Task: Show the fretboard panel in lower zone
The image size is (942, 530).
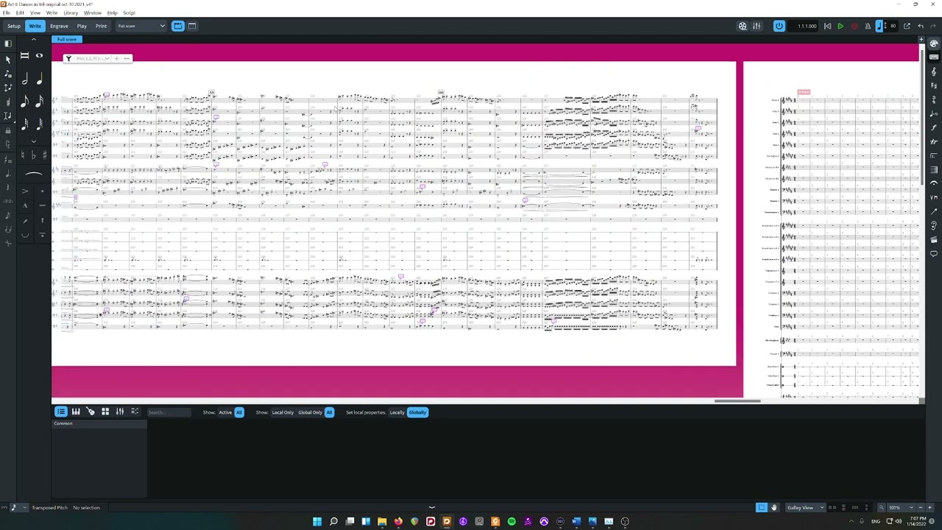Action: click(91, 412)
